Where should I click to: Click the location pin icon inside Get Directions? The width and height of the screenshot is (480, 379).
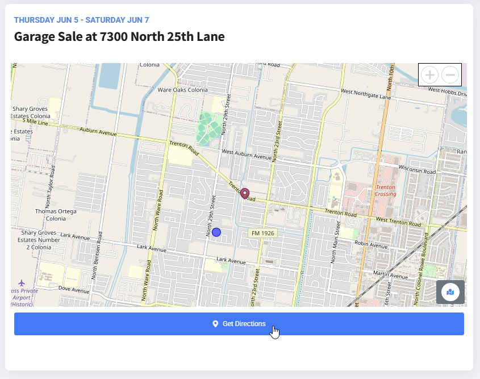point(215,323)
